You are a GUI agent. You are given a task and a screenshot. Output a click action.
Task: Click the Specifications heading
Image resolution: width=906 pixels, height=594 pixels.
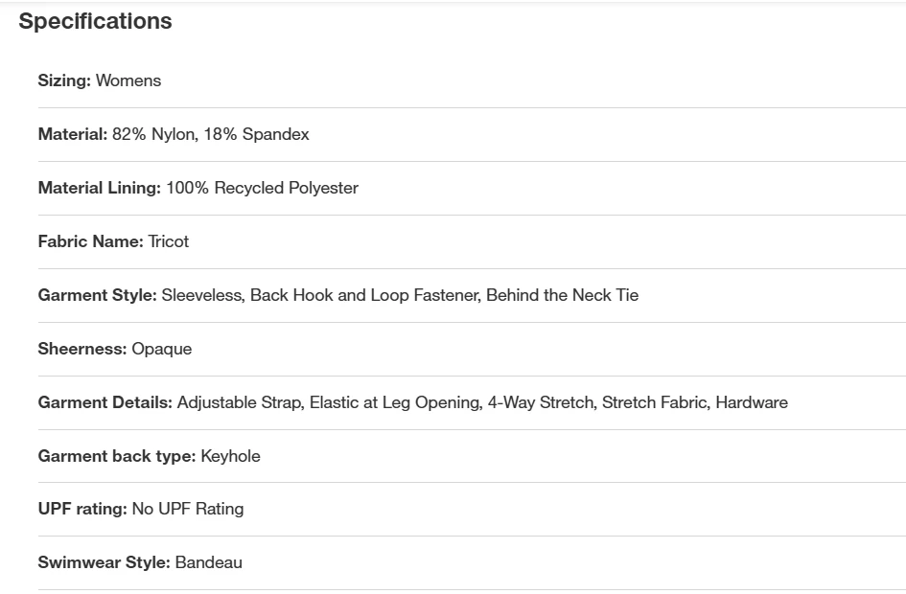(95, 21)
